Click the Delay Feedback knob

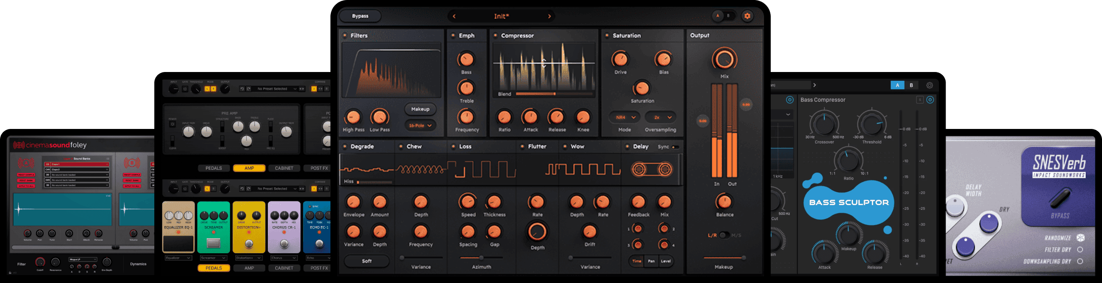[638, 201]
